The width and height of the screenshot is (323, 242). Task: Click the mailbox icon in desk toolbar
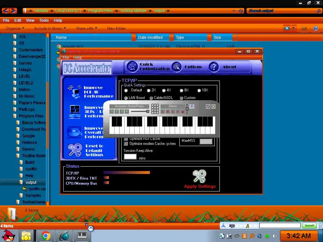232,226
